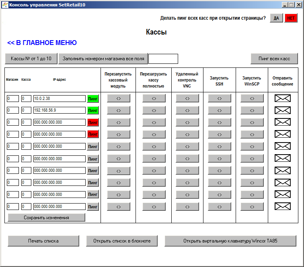Choose НЕТ for ping on page open

[291, 18]
